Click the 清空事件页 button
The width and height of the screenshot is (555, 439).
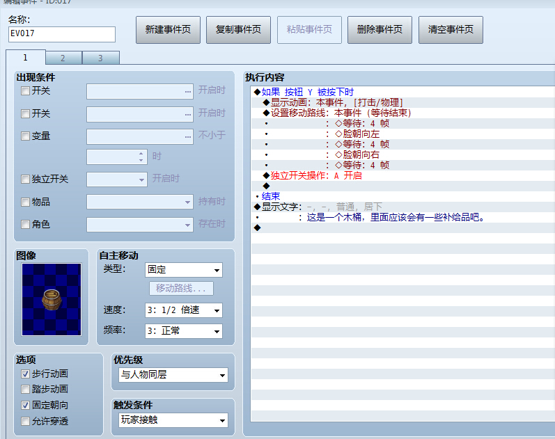point(451,30)
